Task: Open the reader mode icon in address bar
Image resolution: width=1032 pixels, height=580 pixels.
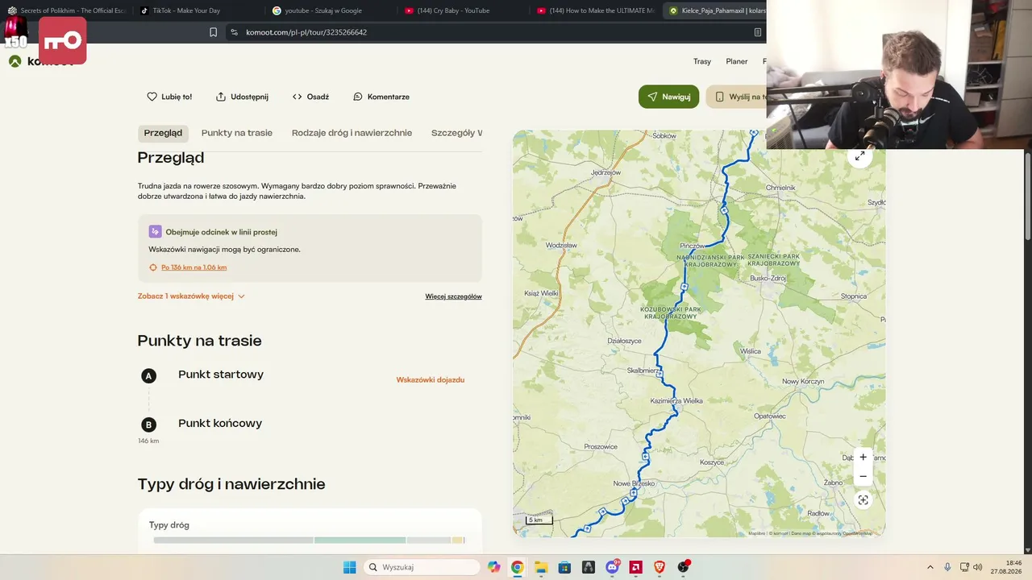Action: click(x=758, y=32)
